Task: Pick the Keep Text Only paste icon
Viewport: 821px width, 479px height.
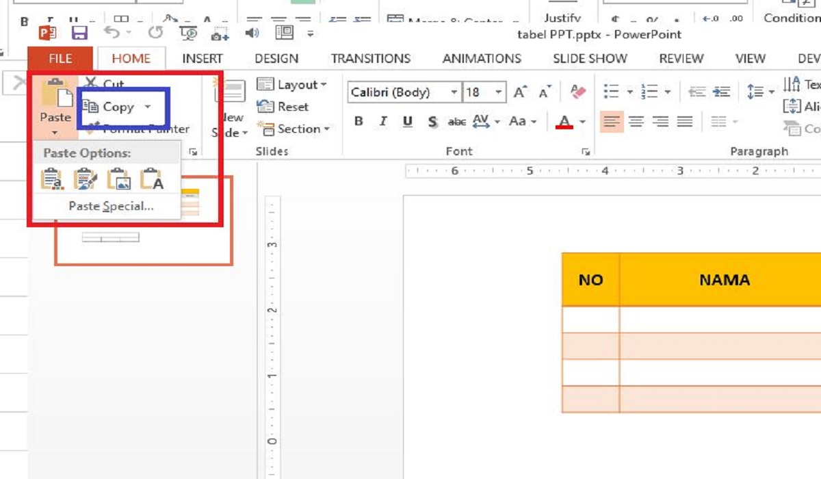Action: pyautogui.click(x=152, y=179)
